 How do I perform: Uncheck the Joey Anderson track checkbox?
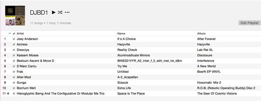point(14,39)
